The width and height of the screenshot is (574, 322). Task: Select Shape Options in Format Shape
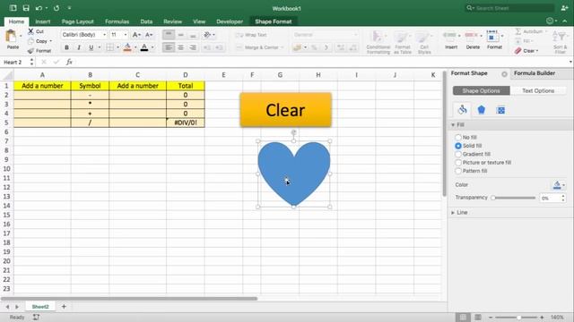[481, 90]
